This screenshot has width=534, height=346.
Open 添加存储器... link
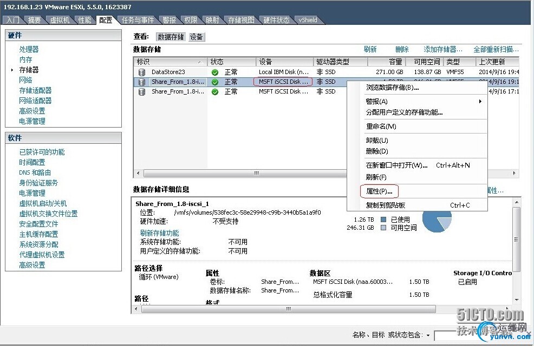coord(442,49)
